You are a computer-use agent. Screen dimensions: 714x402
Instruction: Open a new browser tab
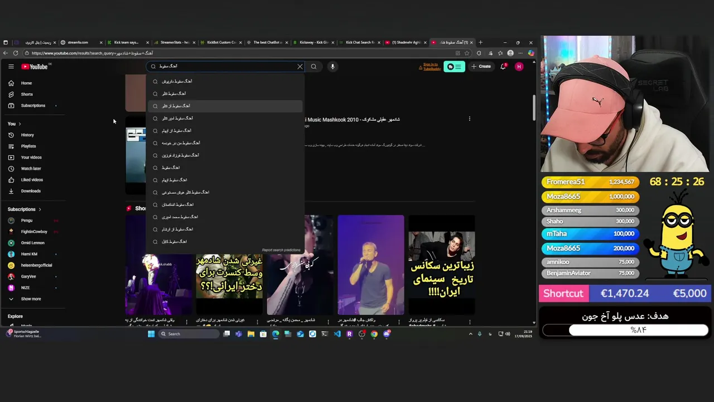480,42
